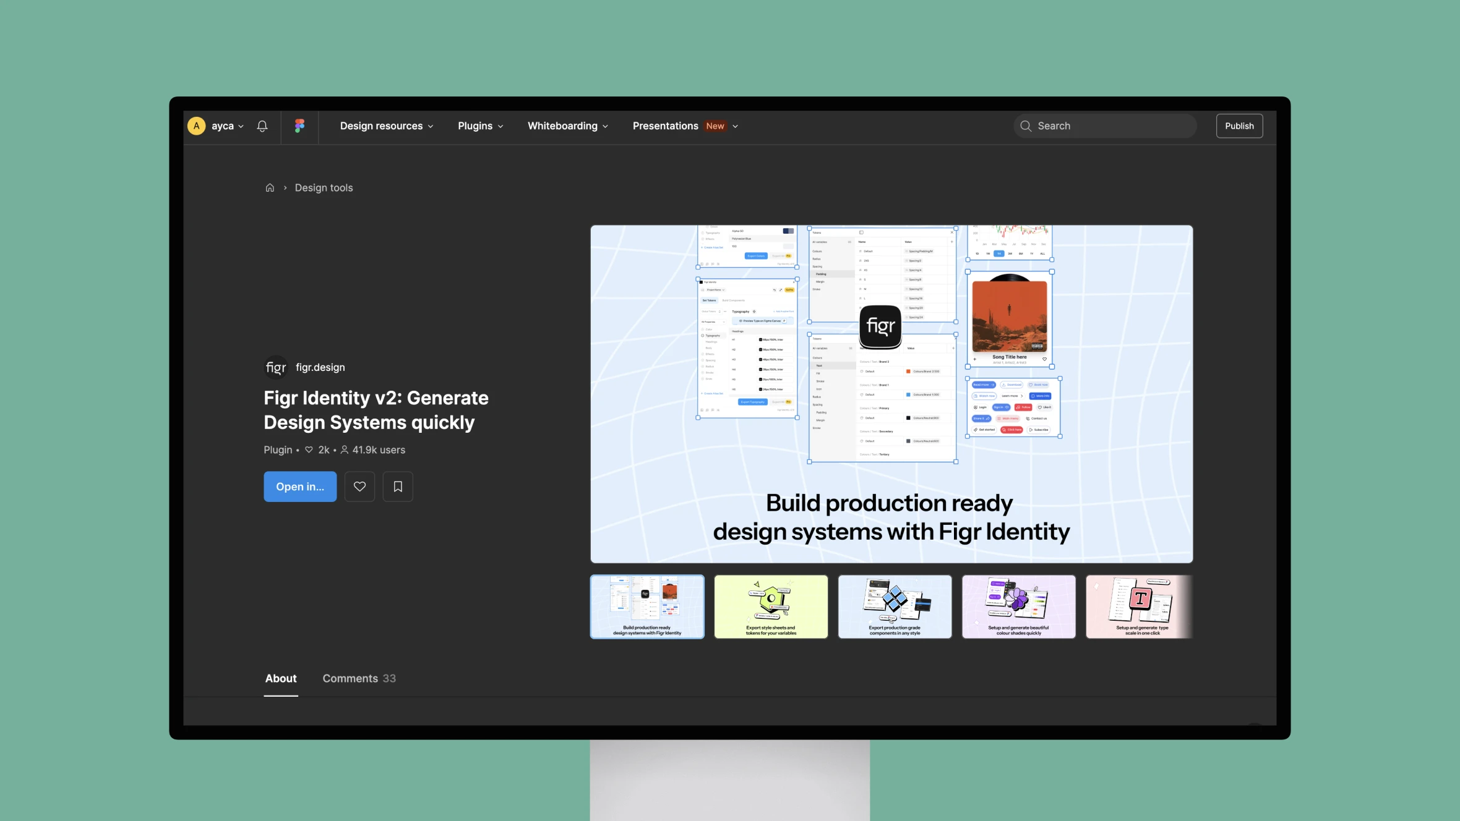Screen dimensions: 1460x821
Task: Click the Publish button
Action: (x=1239, y=125)
